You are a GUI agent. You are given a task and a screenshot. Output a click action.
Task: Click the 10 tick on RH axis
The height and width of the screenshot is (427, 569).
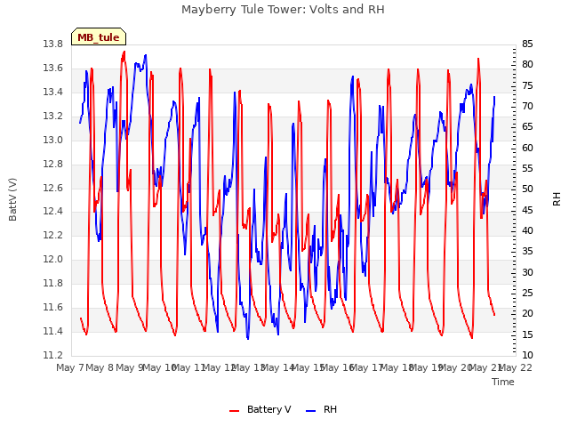point(527,355)
